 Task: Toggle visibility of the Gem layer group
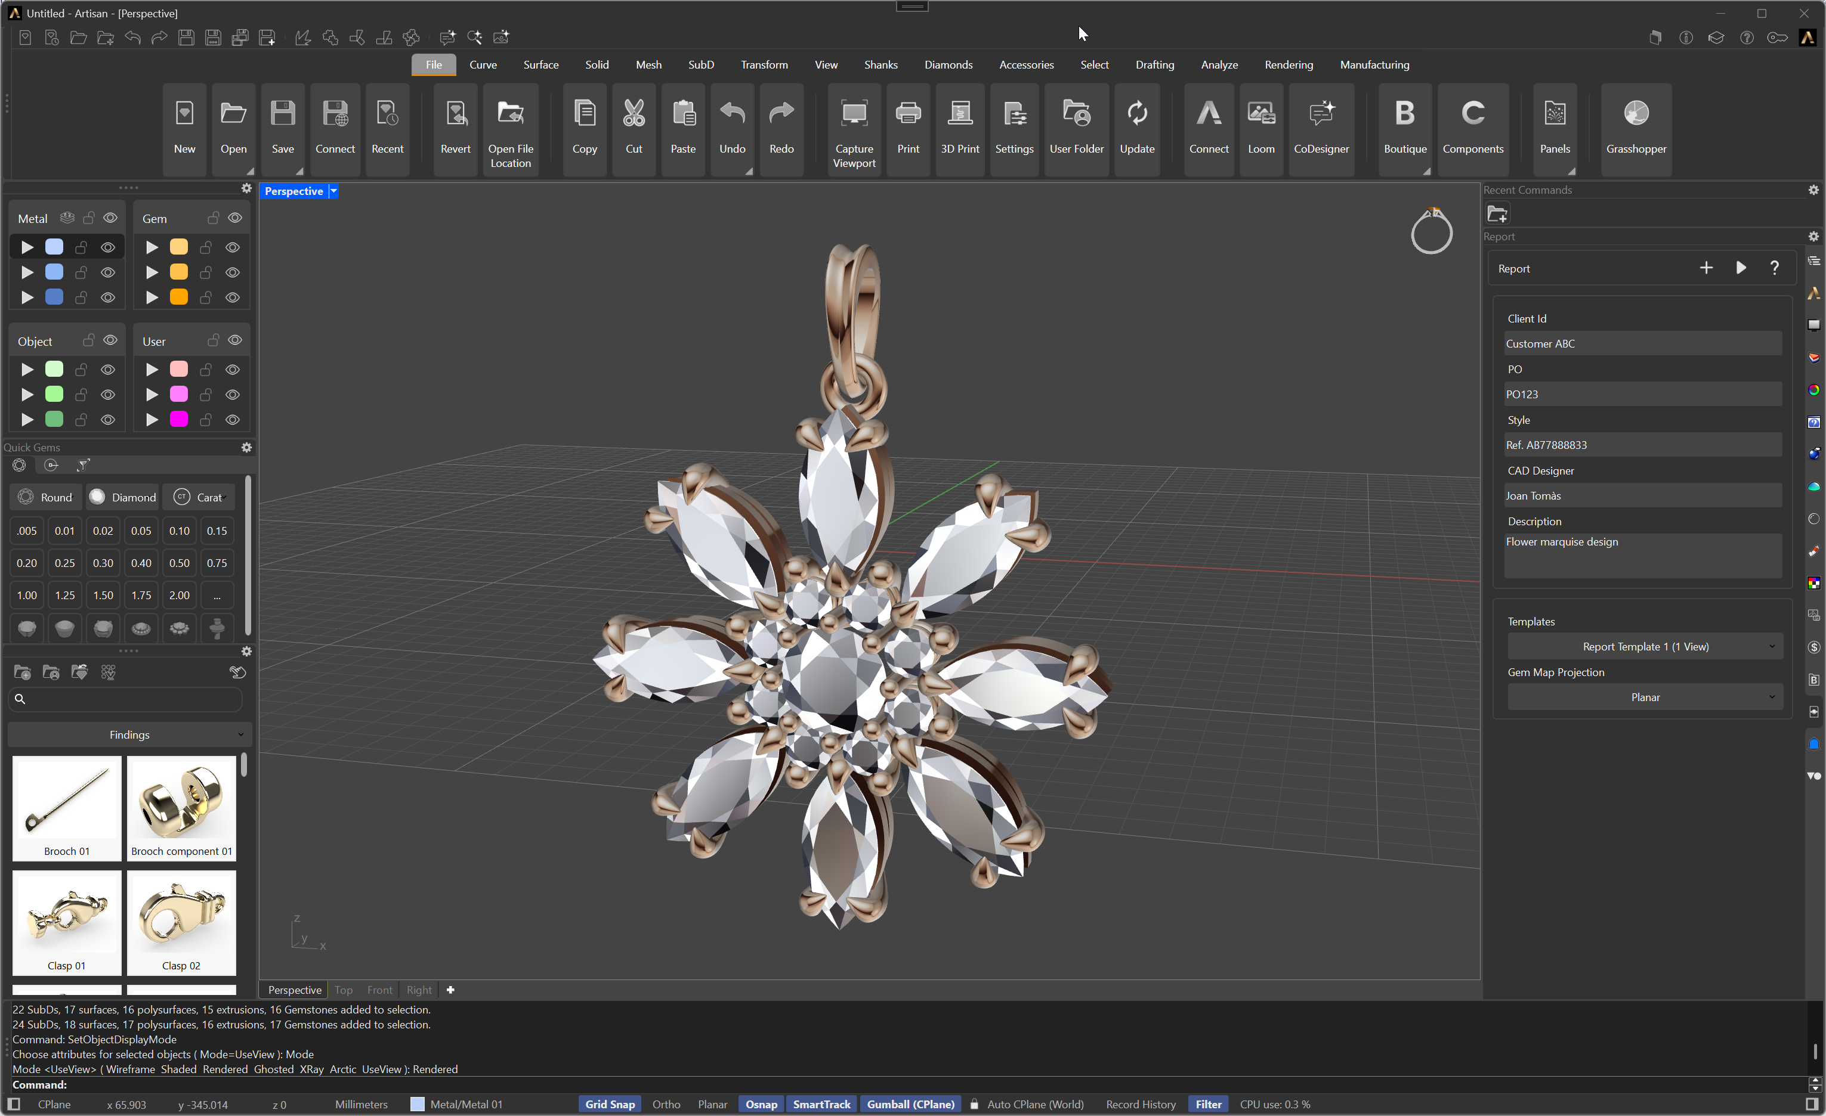pyautogui.click(x=235, y=218)
